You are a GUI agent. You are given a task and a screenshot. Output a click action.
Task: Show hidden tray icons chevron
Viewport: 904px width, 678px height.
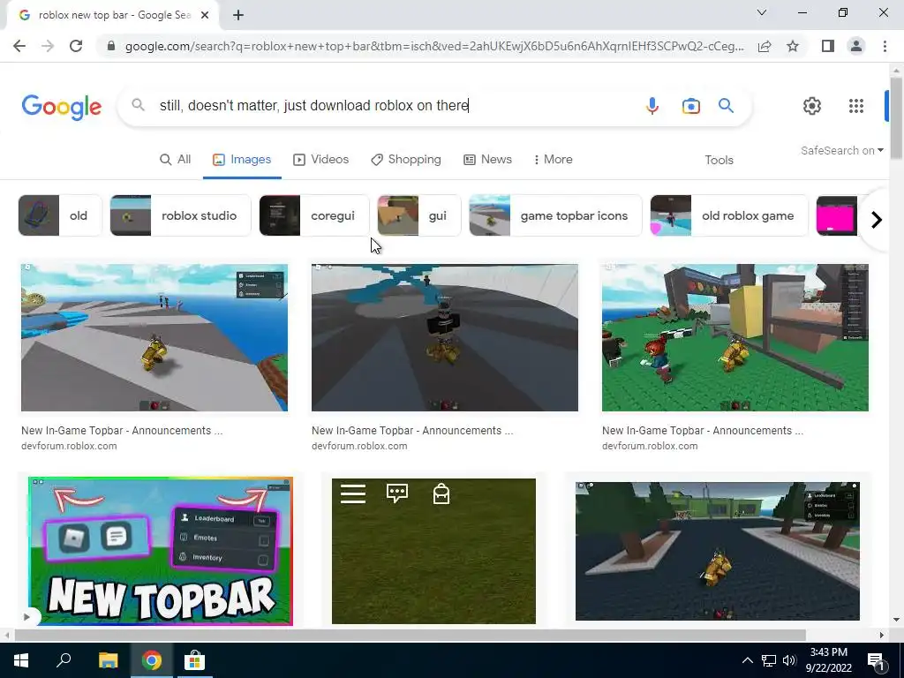747,660
